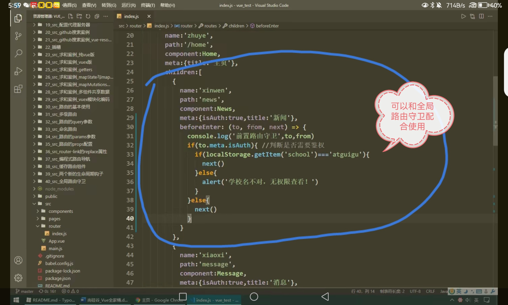Click the editor vertical scrollbar
Image resolution: width=508 pixels, height=305 pixels.
(495, 111)
